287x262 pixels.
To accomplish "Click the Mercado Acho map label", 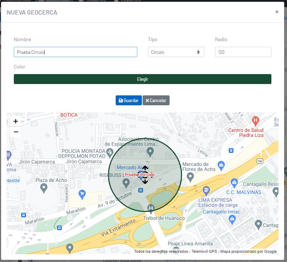I will pyautogui.click(x=133, y=167).
